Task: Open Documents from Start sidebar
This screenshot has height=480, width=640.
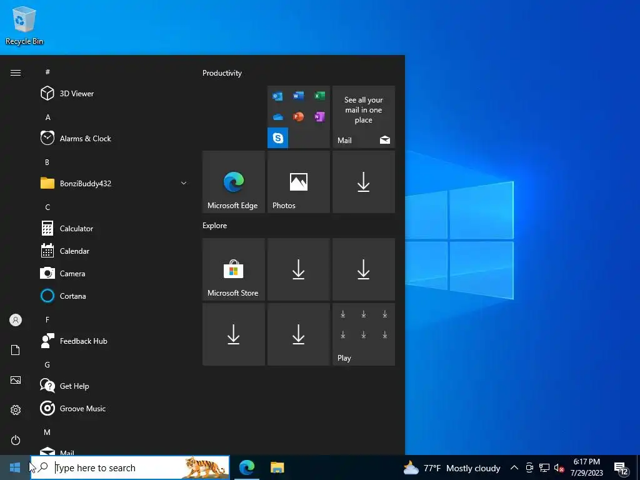Action: point(16,350)
